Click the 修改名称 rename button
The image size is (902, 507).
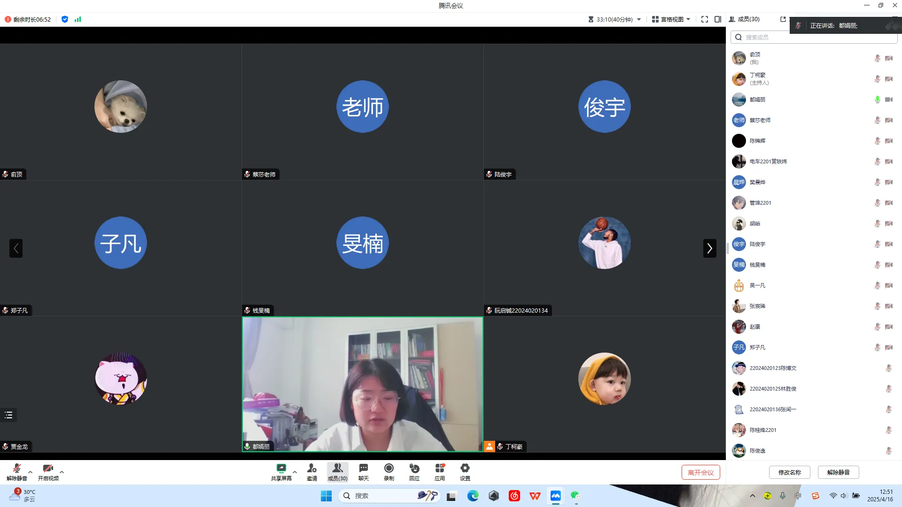(x=789, y=472)
